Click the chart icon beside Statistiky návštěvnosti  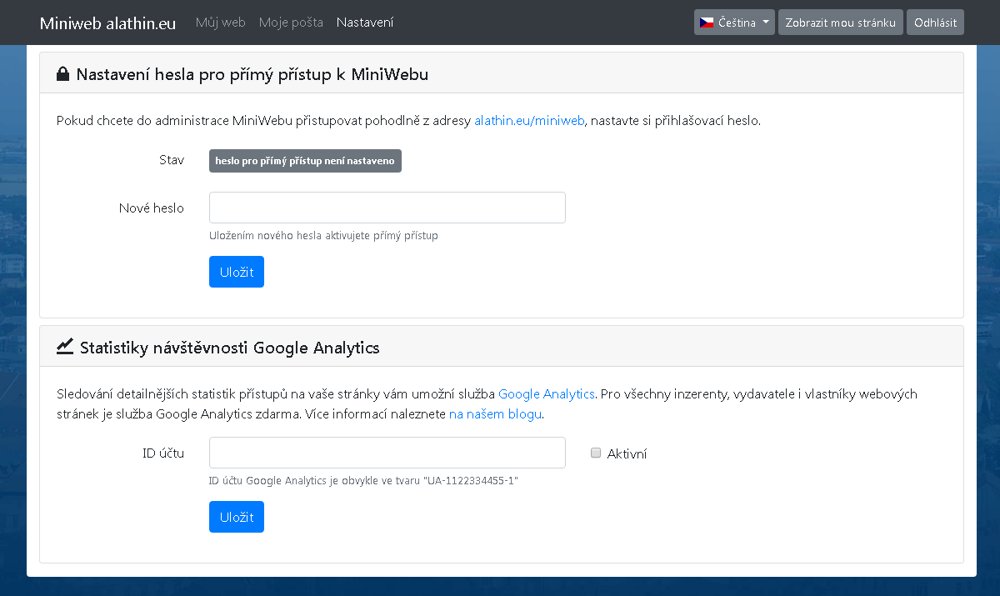[65, 347]
